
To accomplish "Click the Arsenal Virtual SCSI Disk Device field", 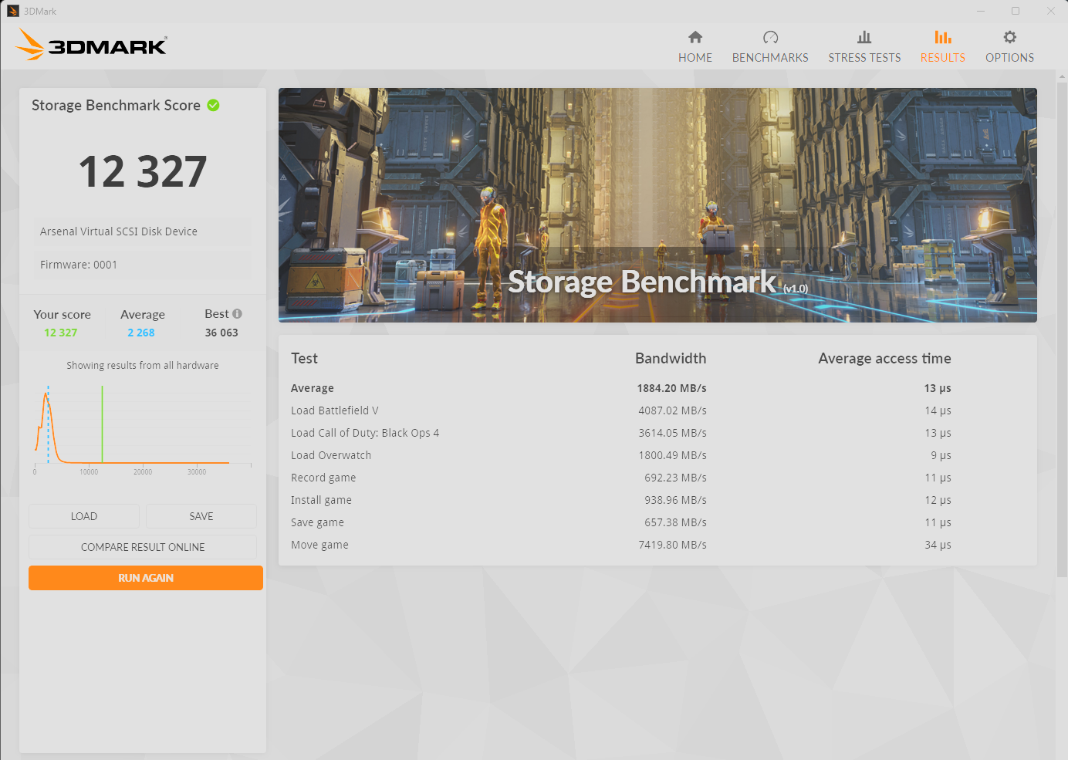I will (140, 231).
